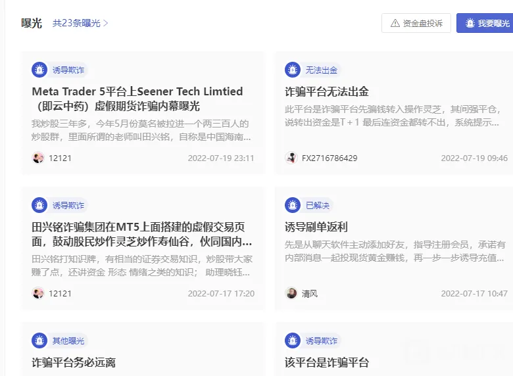Open excerpt starting 此平台是诈骗平台先骗钱
513x376 pixels.
tap(393, 116)
